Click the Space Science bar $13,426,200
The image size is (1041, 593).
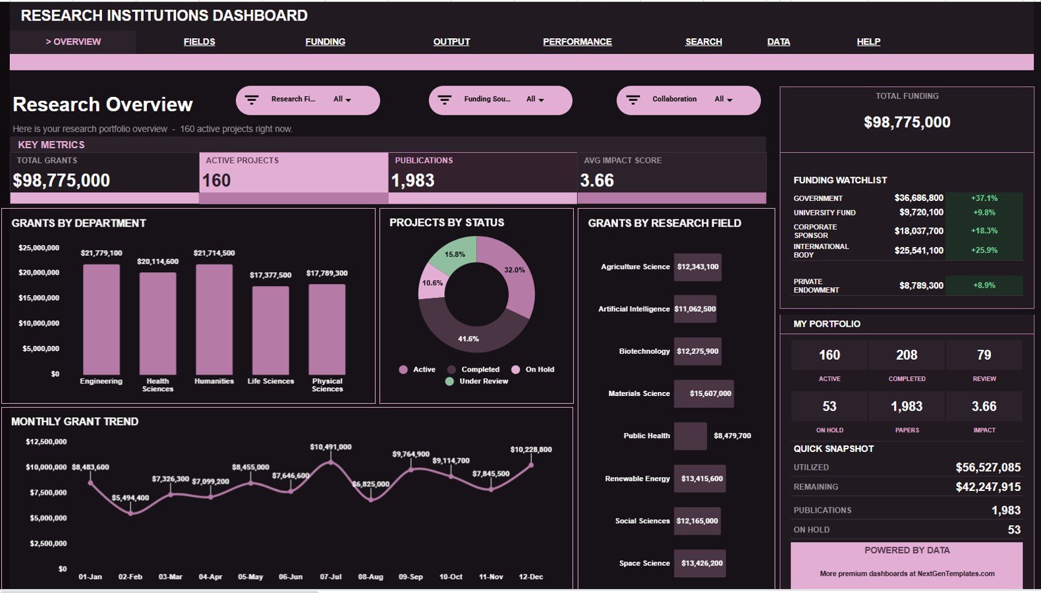(x=700, y=563)
